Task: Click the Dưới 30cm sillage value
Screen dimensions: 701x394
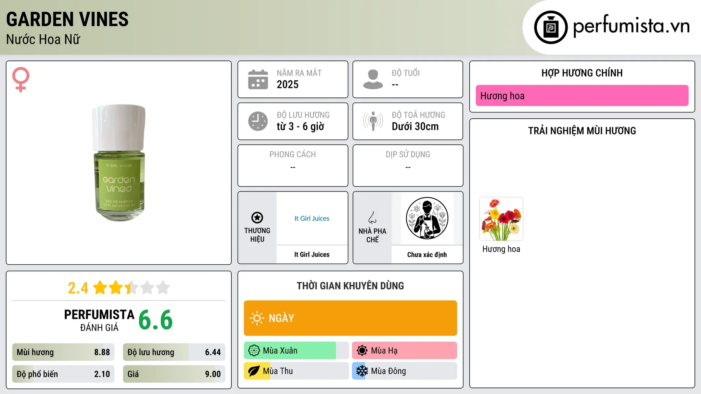Action: point(415,127)
